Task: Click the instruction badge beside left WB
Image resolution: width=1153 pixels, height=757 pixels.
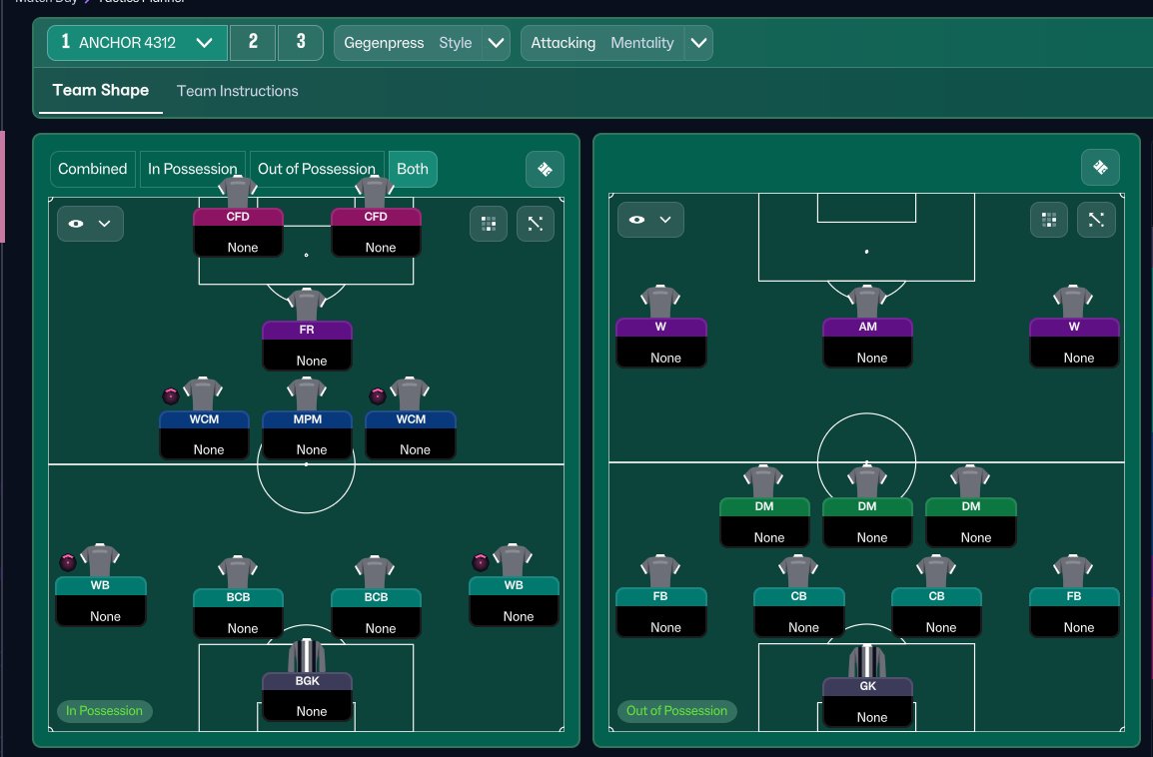Action: (x=68, y=563)
